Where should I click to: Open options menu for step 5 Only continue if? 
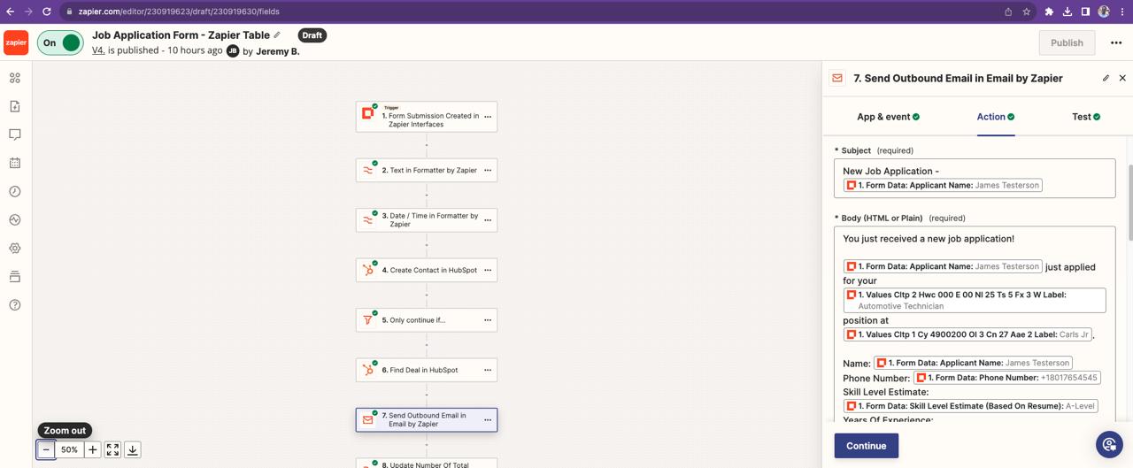pyautogui.click(x=488, y=320)
